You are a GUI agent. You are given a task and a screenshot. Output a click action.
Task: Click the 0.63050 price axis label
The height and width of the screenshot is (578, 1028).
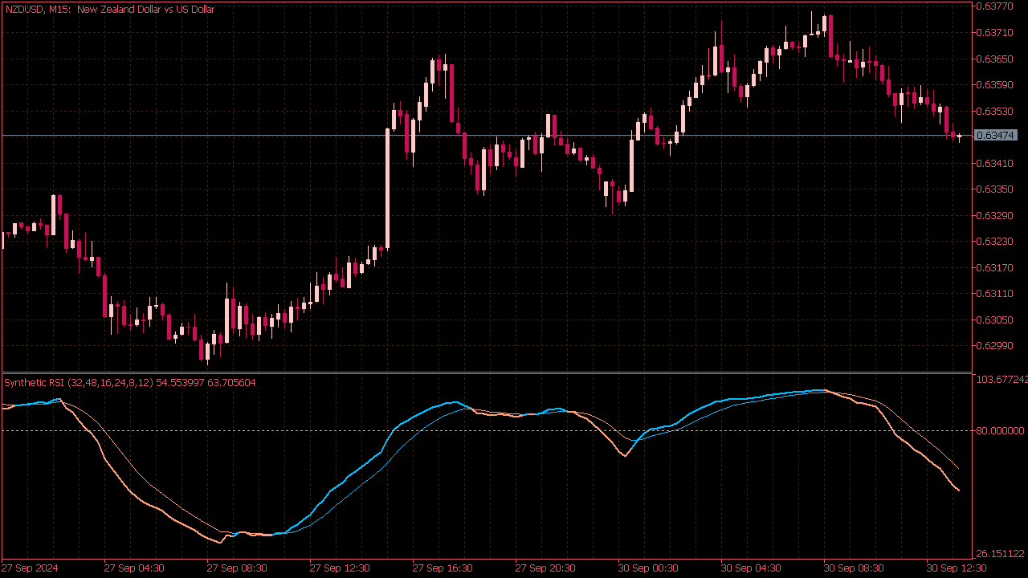click(x=994, y=320)
